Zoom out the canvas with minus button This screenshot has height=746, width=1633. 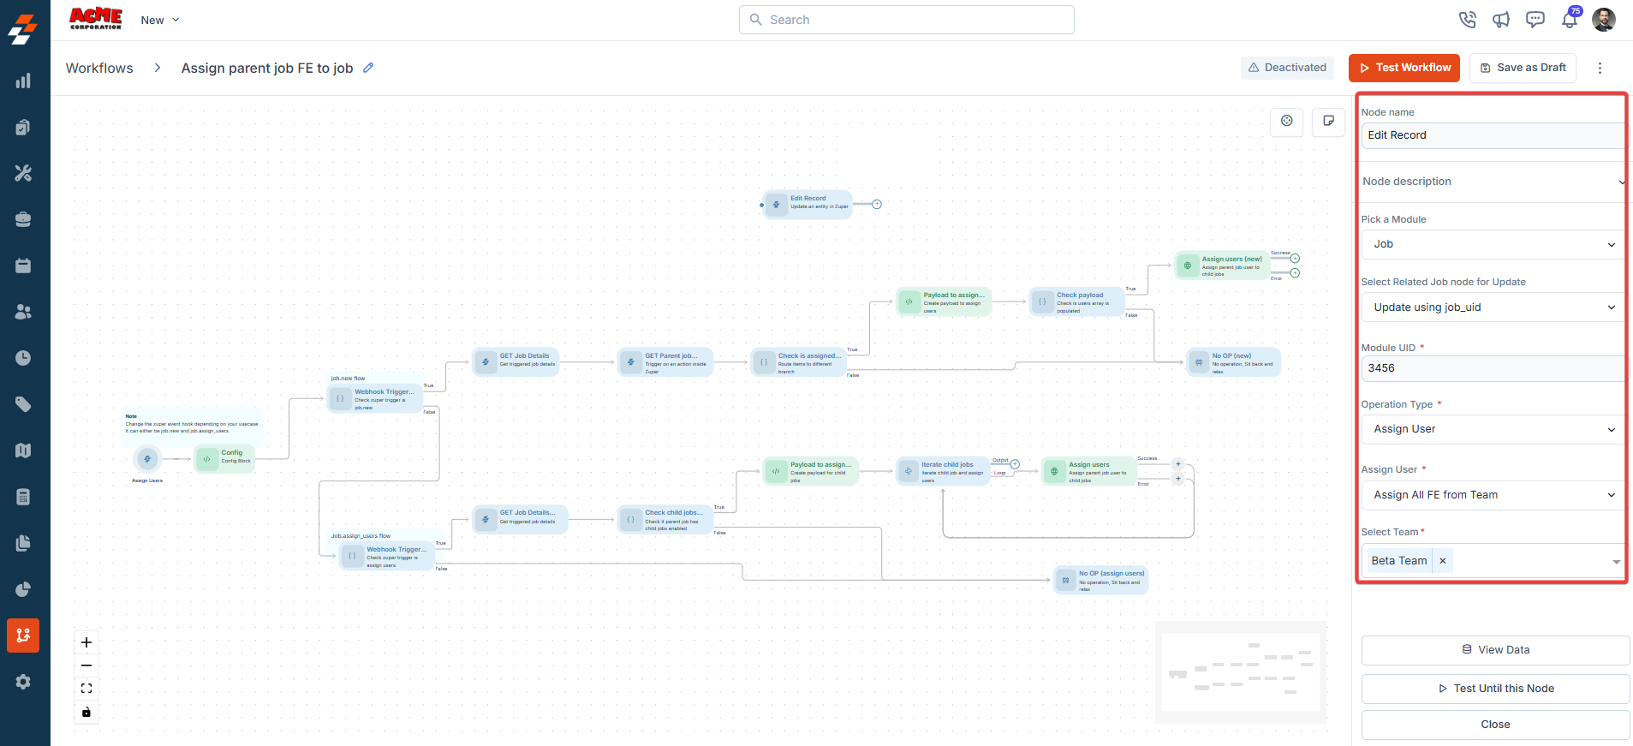click(86, 665)
